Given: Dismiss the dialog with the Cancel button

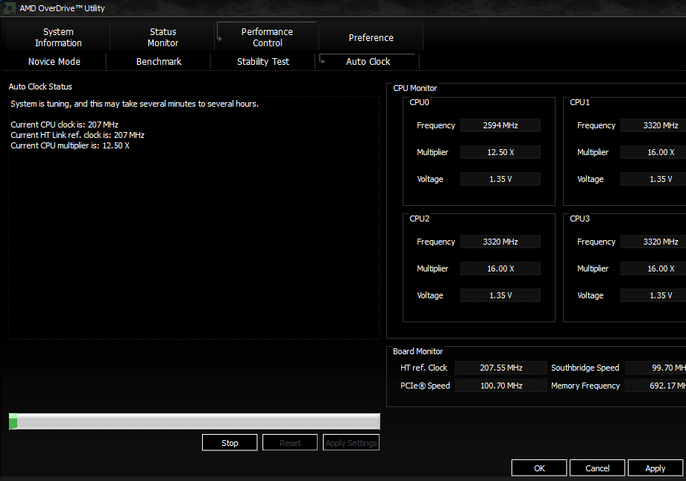Looking at the screenshot, I should [597, 468].
